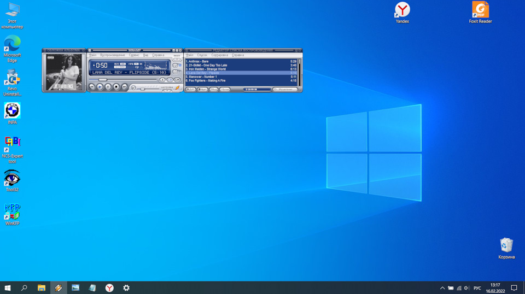Toggle the РУС input language indicator
Viewport: 525px width, 294px height.
(x=477, y=287)
